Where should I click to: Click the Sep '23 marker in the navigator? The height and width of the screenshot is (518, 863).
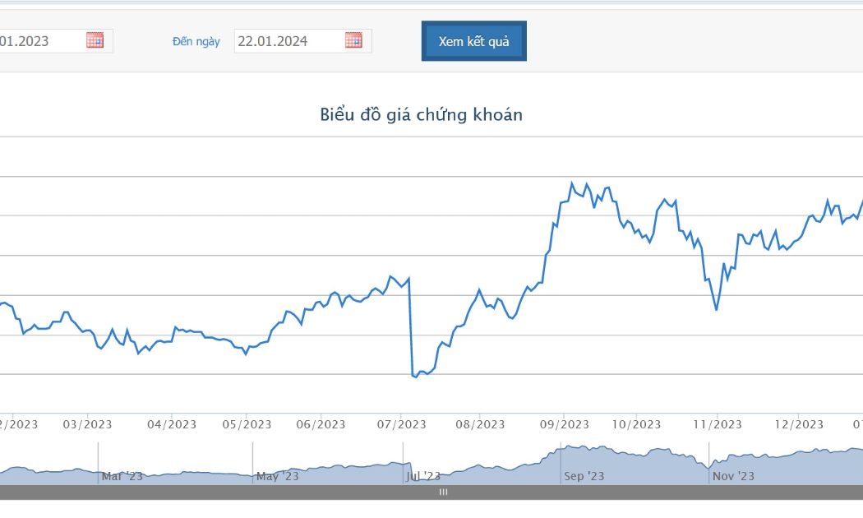point(584,476)
